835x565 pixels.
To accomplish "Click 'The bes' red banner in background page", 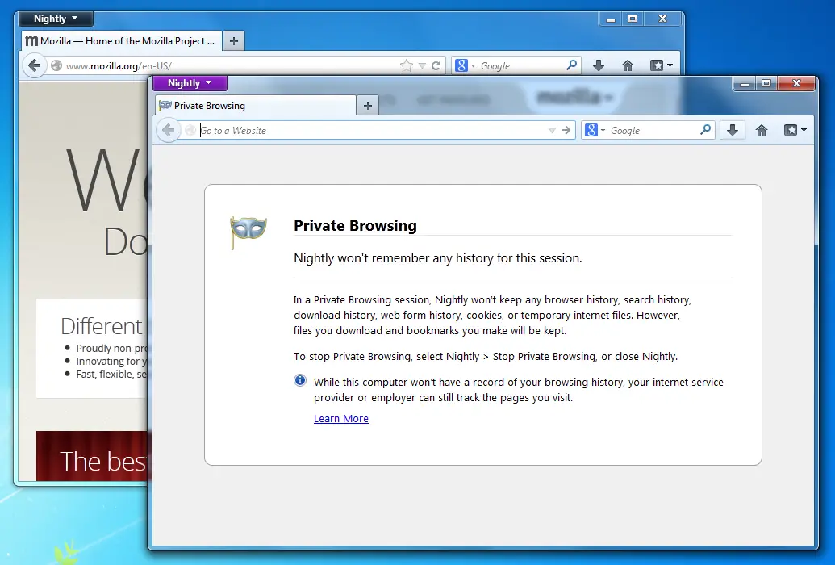I will [92, 457].
